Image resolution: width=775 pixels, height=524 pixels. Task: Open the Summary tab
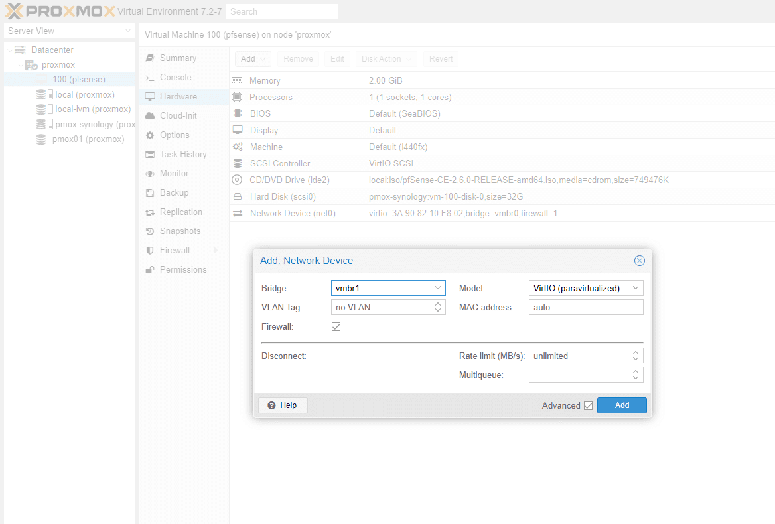[184, 58]
